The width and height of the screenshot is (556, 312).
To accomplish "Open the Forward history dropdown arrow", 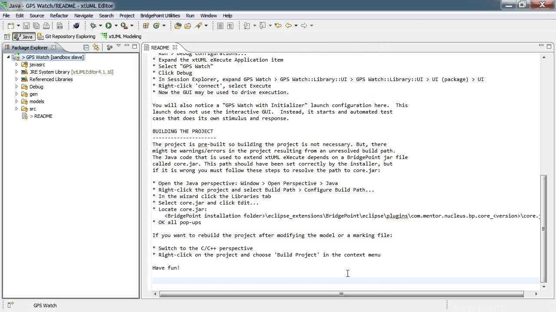I will (x=311, y=26).
